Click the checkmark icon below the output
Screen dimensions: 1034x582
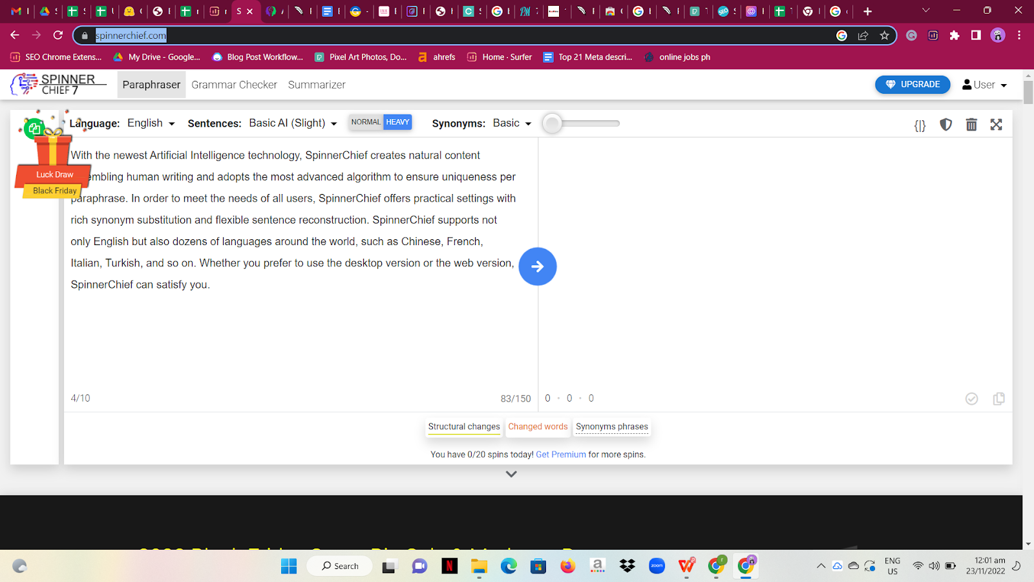971,398
